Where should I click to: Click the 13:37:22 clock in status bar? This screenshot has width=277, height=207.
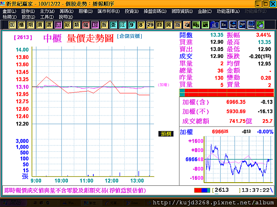[255, 190]
